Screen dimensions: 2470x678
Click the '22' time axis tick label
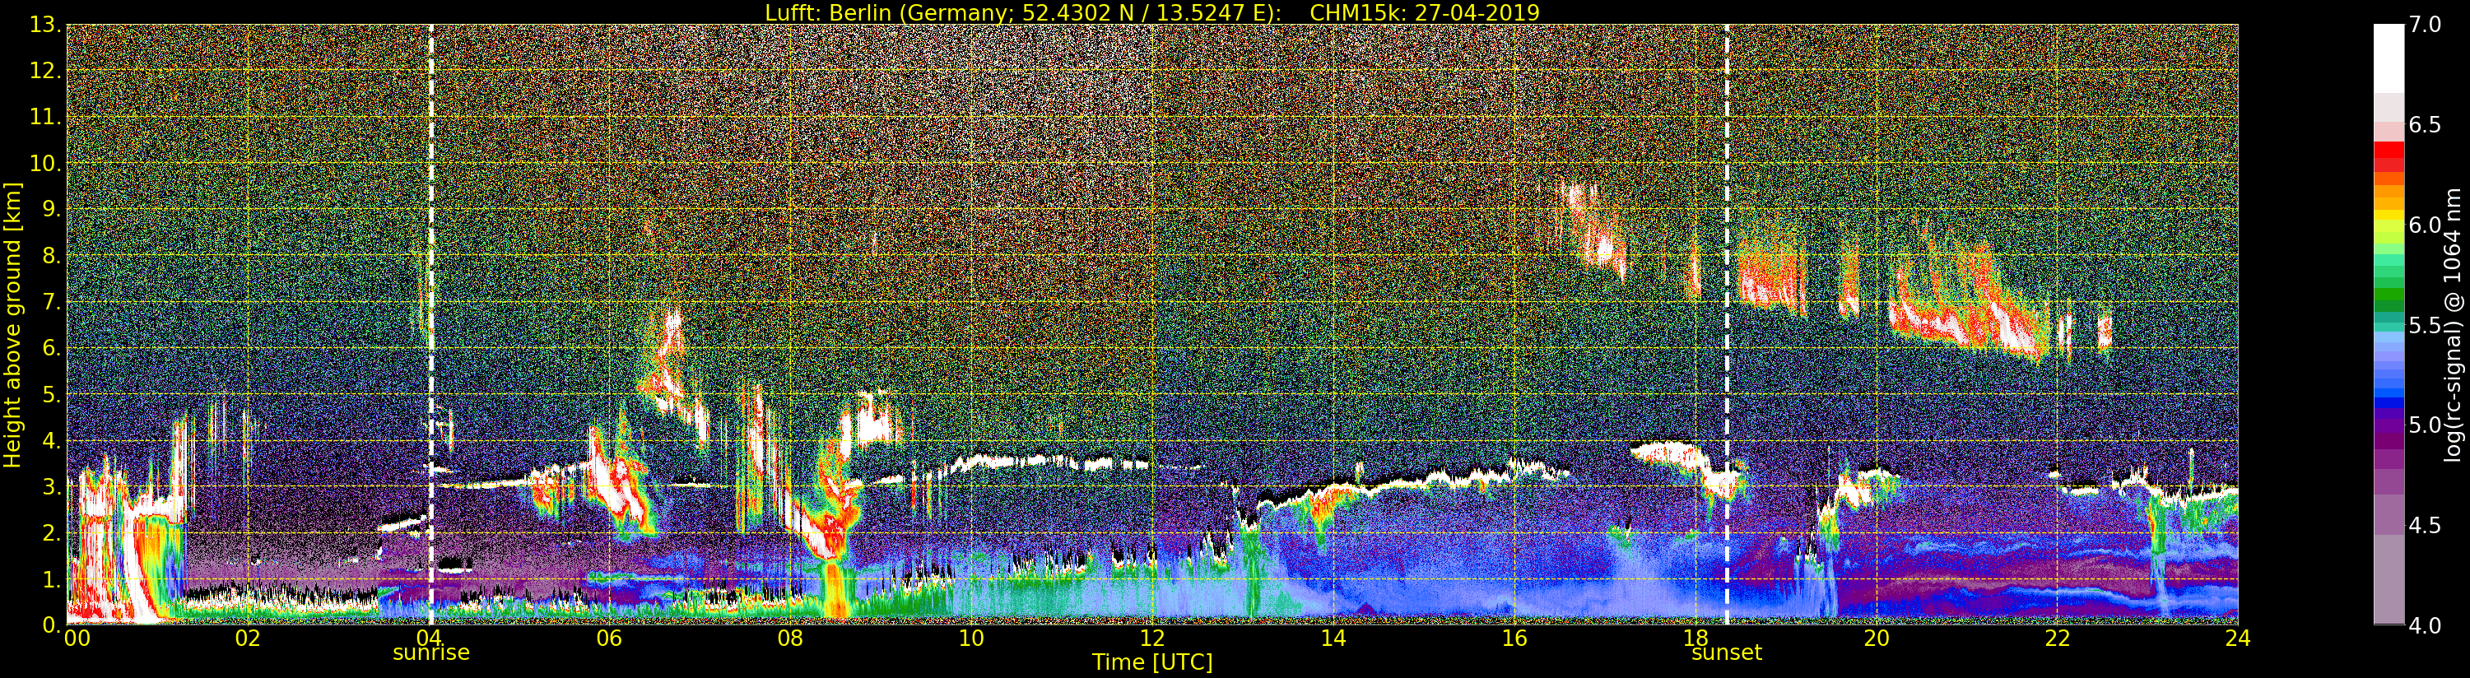(2057, 638)
